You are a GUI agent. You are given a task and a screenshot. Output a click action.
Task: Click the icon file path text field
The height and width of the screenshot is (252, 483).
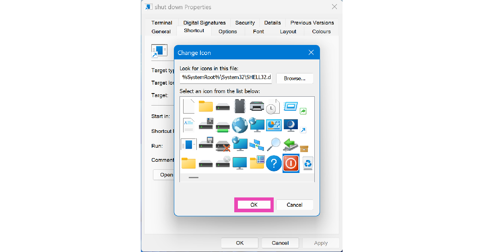point(226,78)
